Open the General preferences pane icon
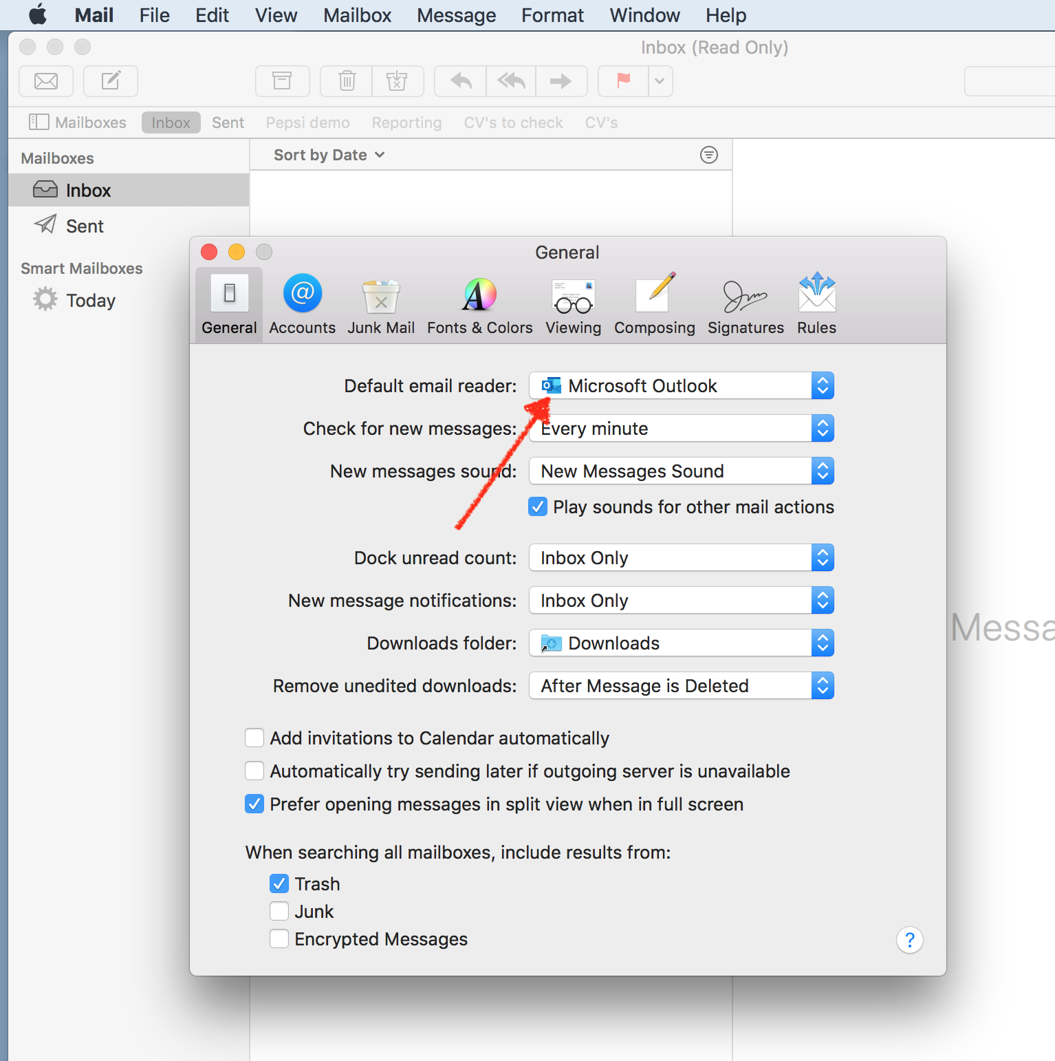Viewport: 1055px width, 1061px height. (229, 304)
